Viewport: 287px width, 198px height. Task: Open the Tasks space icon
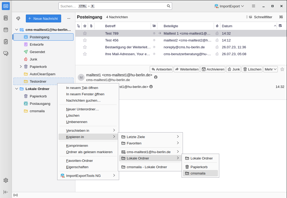pyautogui.click(x=6, y=41)
